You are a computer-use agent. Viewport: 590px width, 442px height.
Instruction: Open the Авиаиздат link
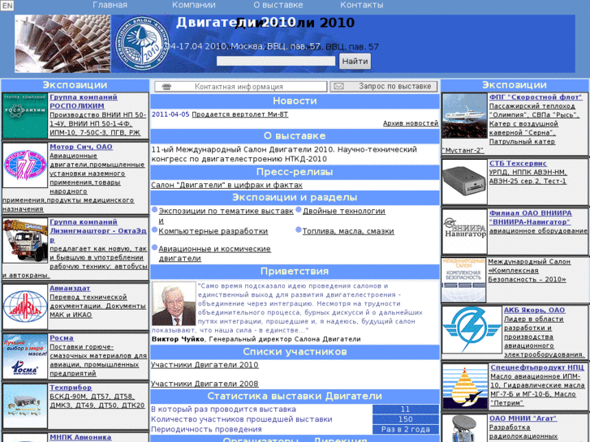pos(70,288)
